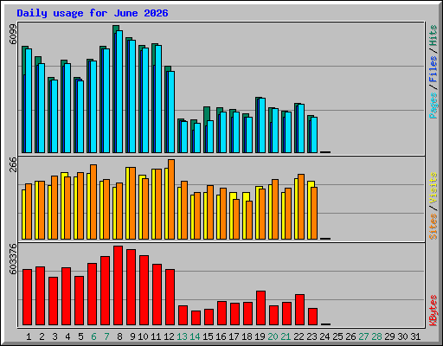Click weekend day 21 label
This screenshot has height=346, width=443.
[x=286, y=336]
